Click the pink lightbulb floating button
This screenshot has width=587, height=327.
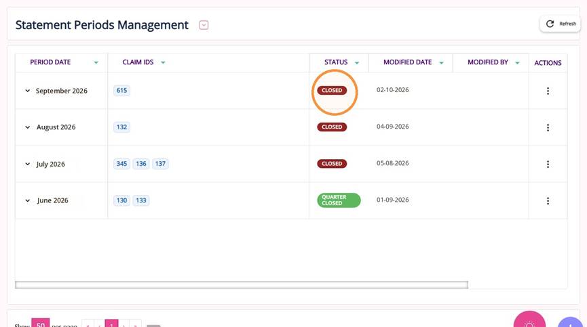click(529, 320)
